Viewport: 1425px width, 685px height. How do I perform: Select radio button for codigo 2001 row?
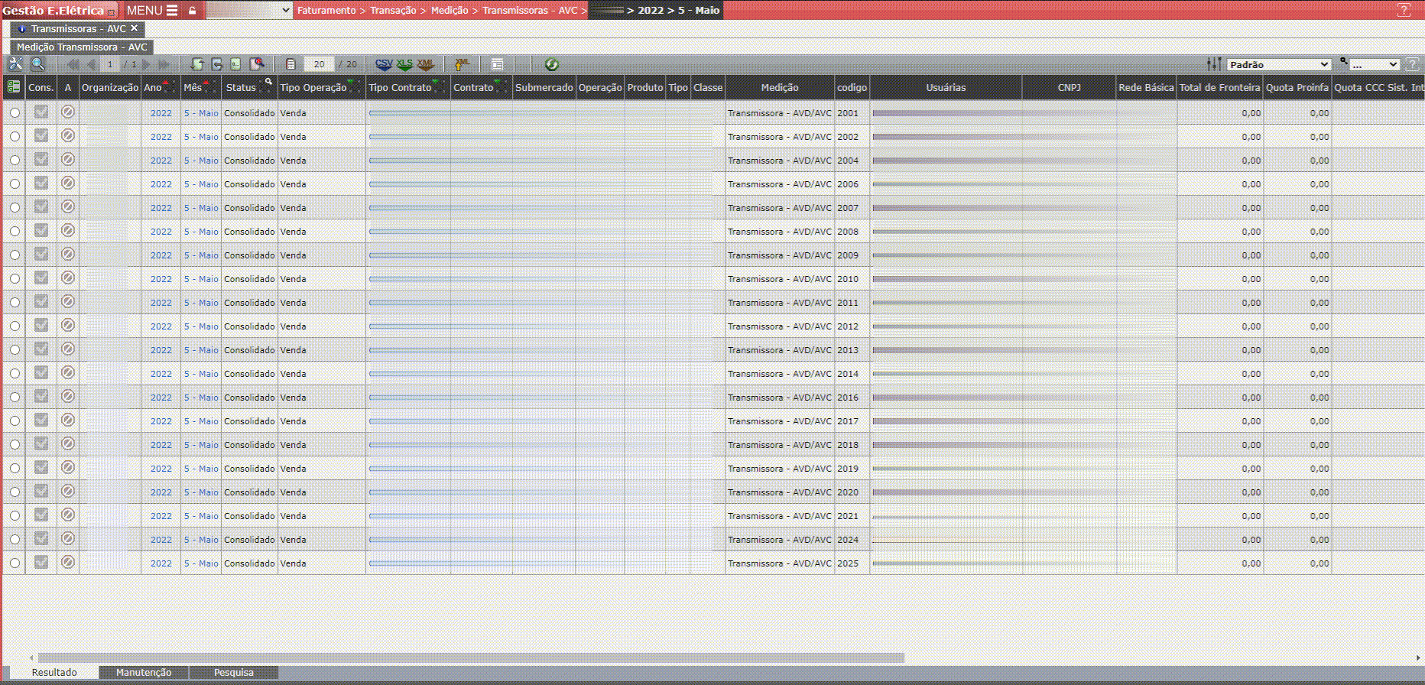coord(15,113)
